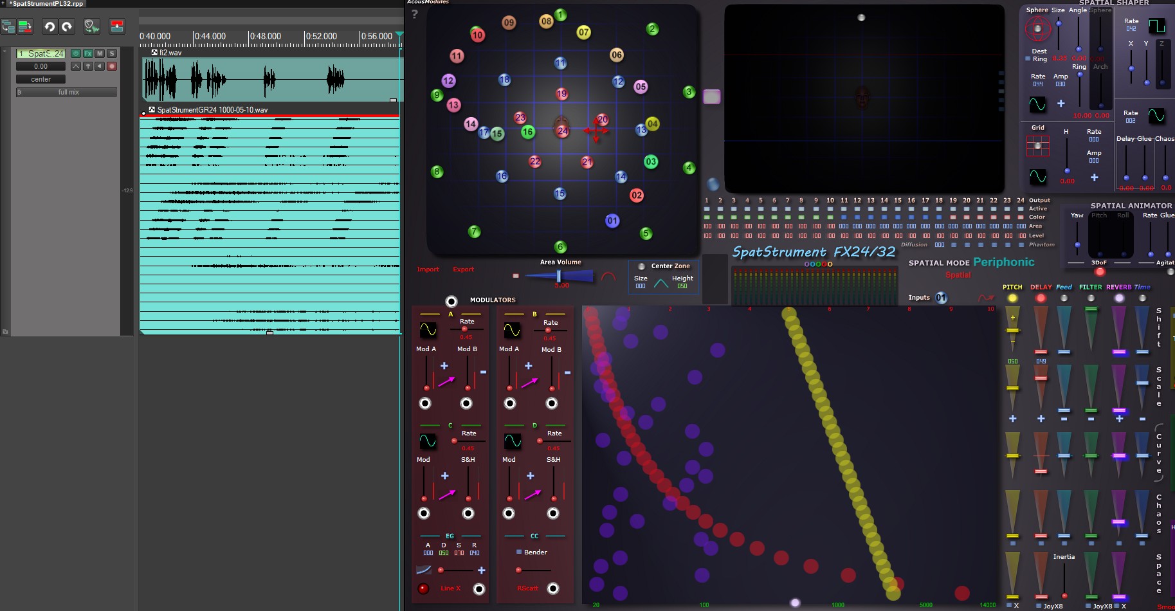Click the metronome waveform toolbar icon
The width and height of the screenshot is (1175, 611).
92,26
